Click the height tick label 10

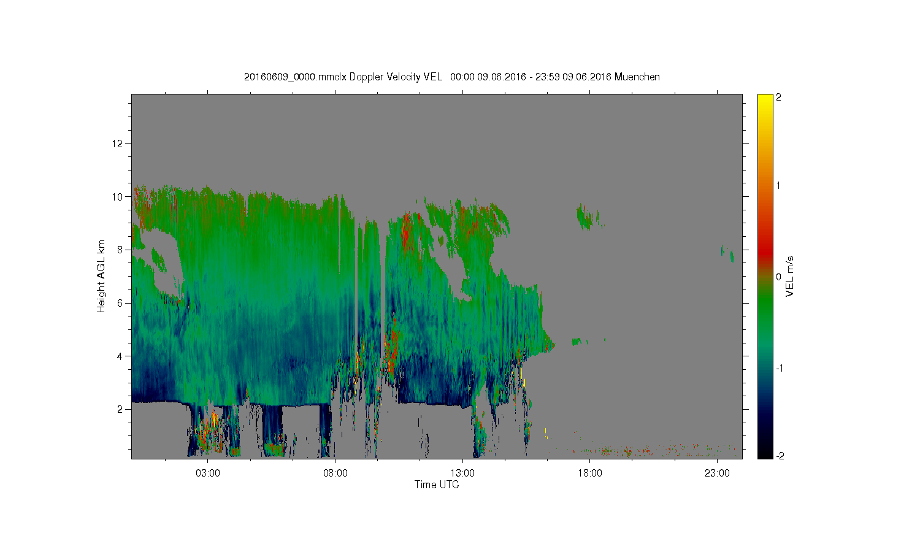pos(117,196)
